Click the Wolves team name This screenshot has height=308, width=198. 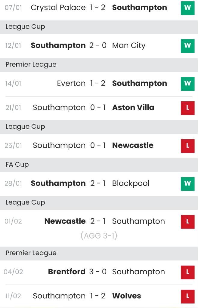(x=126, y=296)
